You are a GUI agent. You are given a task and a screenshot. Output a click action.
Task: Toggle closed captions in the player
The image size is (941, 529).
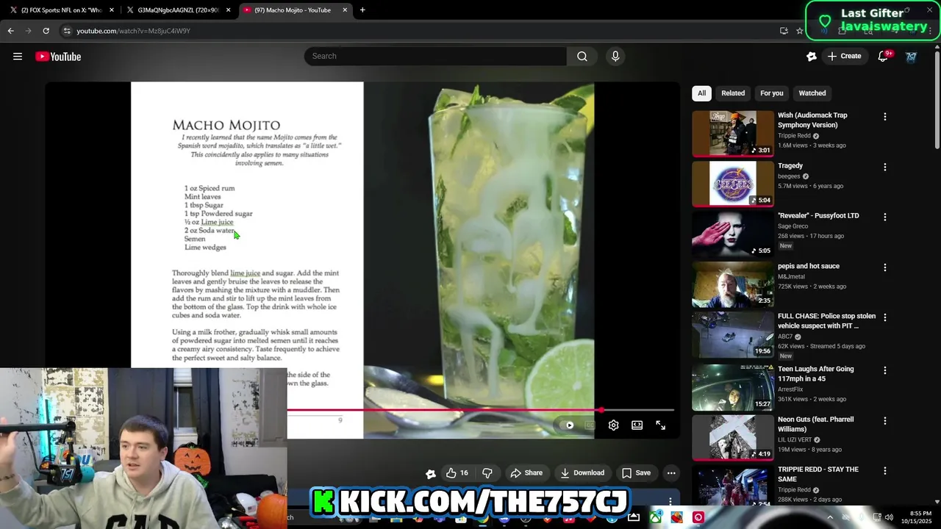pyautogui.click(x=590, y=425)
